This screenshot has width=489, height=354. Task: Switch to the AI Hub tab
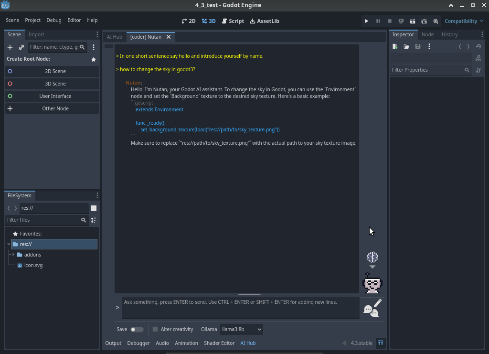pos(115,37)
